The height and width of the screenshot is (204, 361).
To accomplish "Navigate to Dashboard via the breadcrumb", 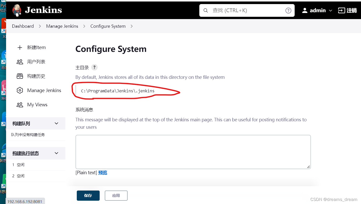I will 23,26.
